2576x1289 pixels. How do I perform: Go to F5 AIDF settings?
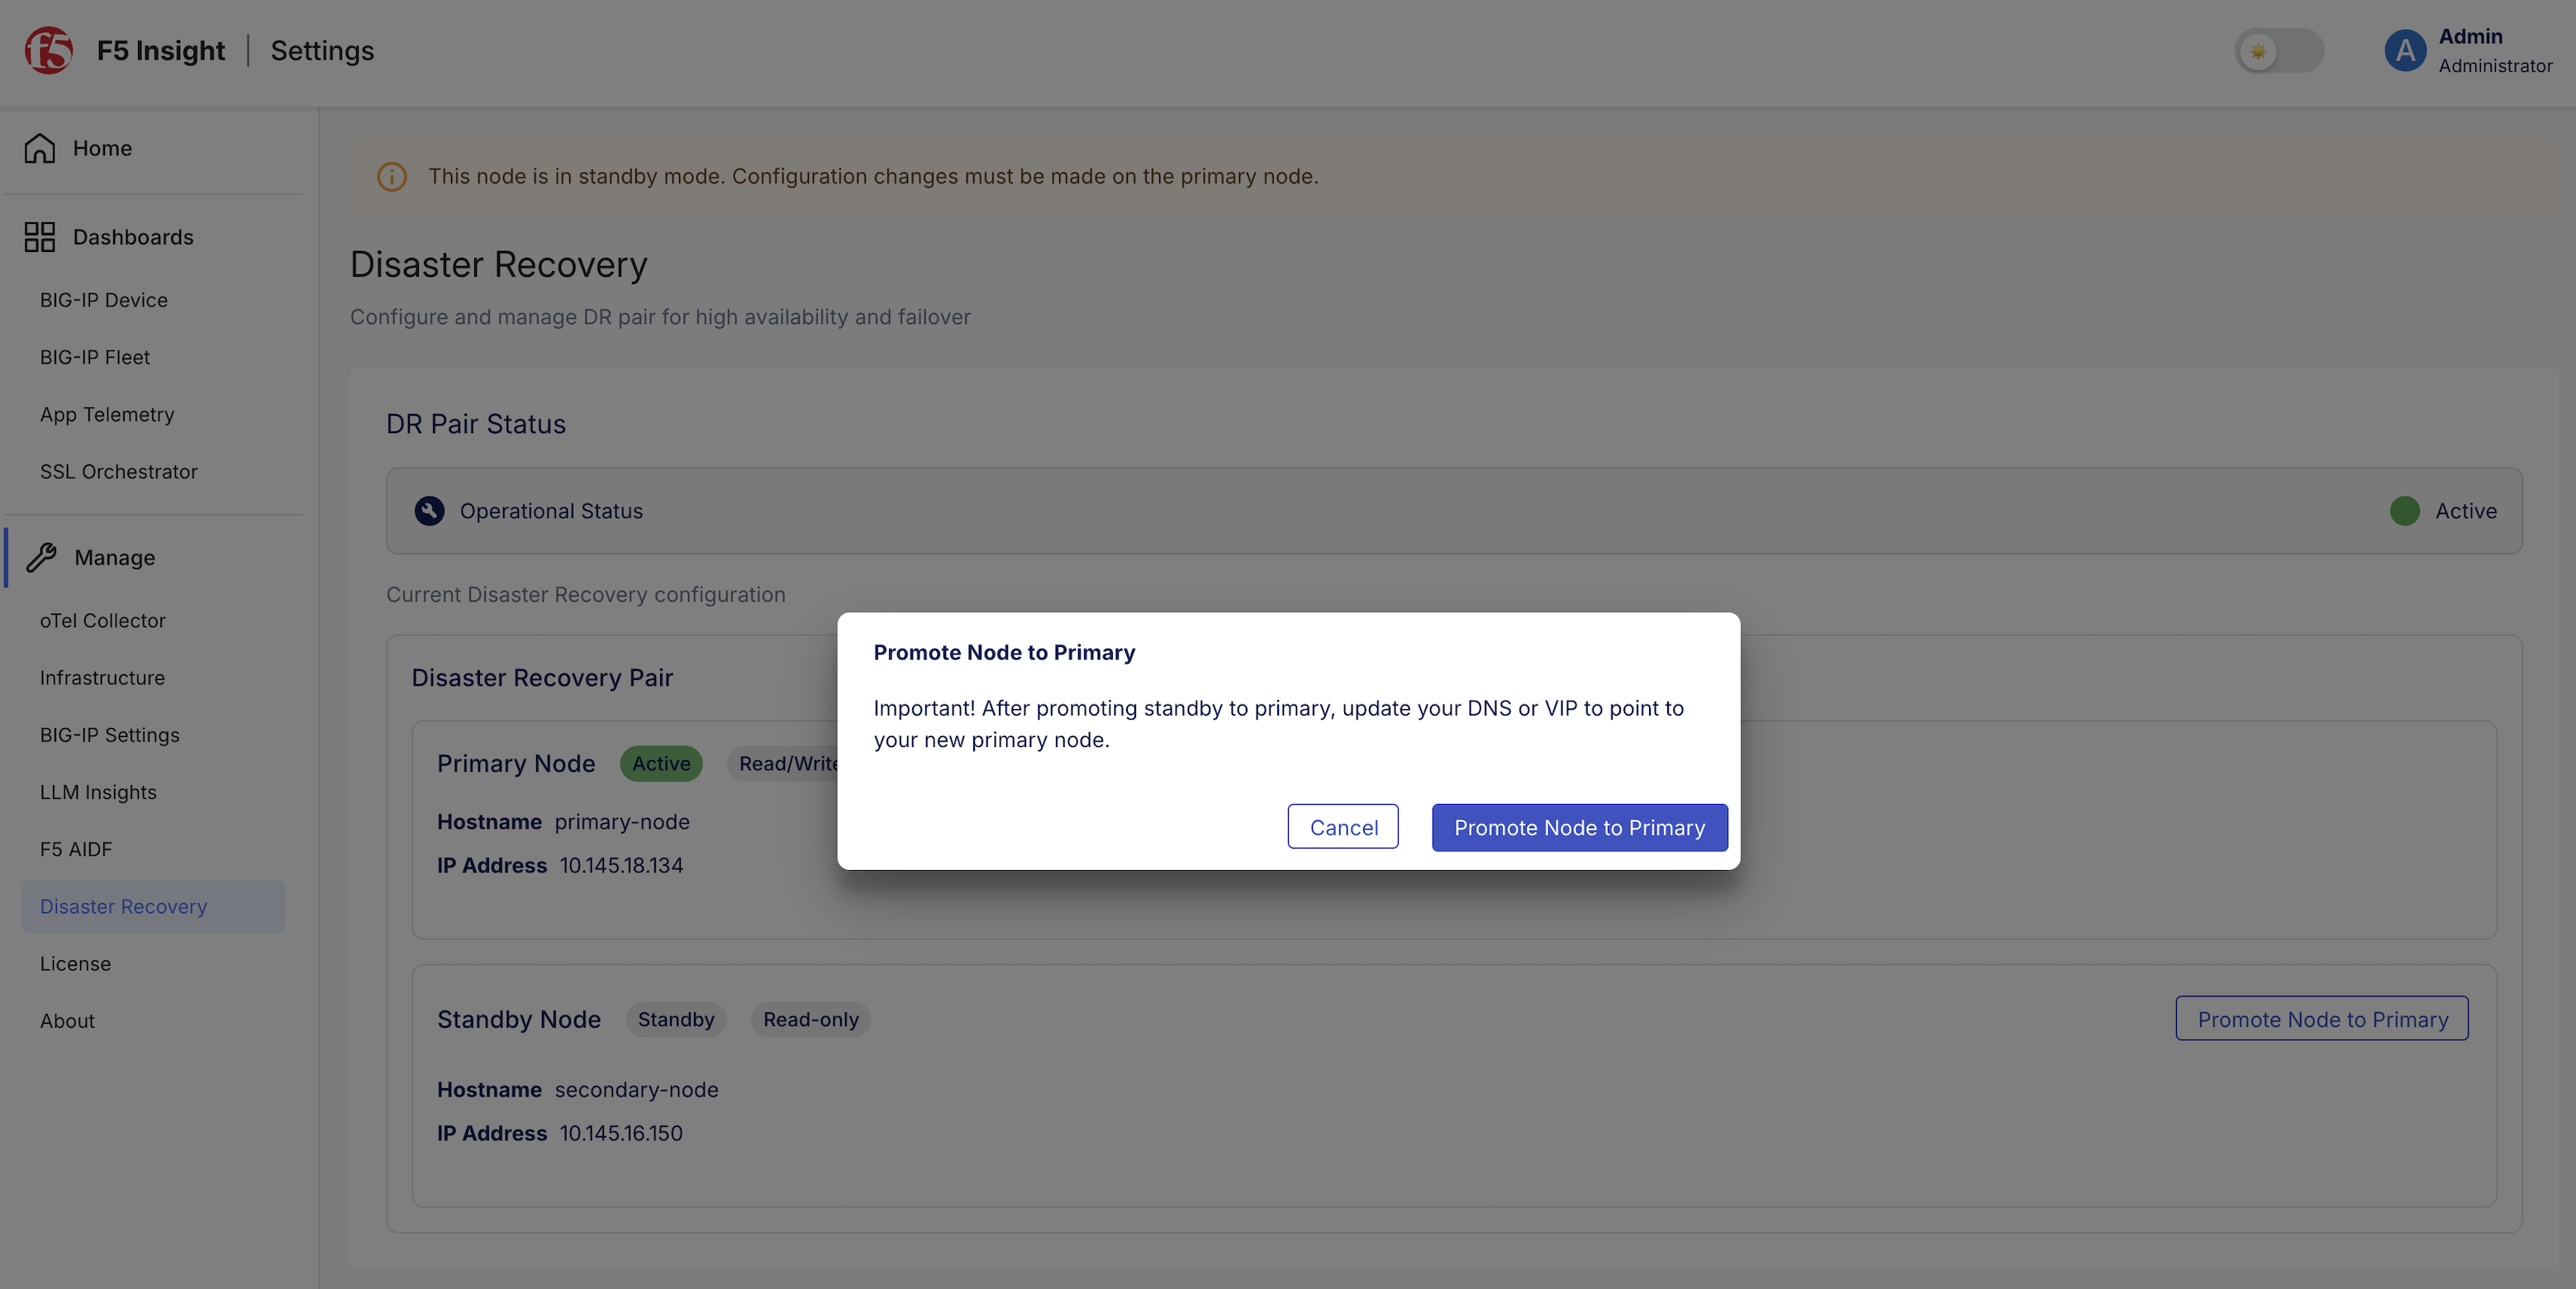click(x=76, y=849)
